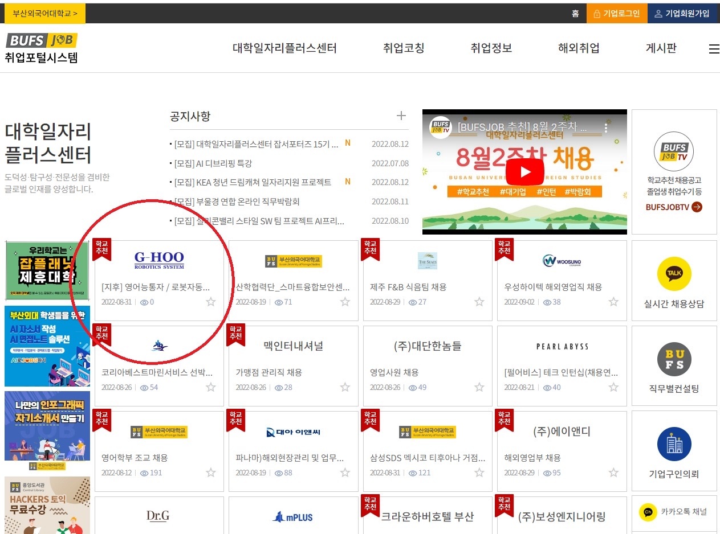Open video options three-dot menu
This screenshot has height=534, width=720.
[606, 128]
